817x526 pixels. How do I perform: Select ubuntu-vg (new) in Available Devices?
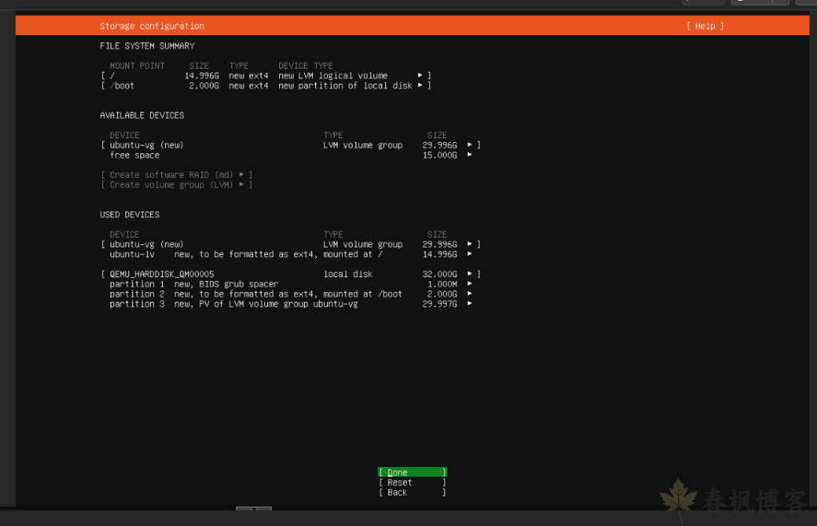click(x=290, y=145)
